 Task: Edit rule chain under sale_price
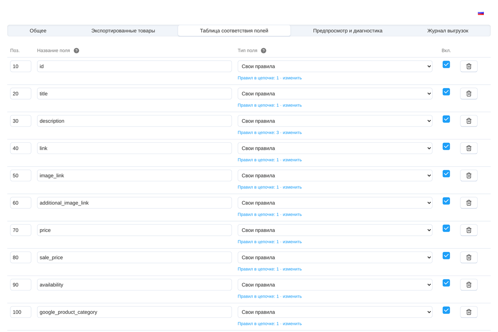coord(270,269)
